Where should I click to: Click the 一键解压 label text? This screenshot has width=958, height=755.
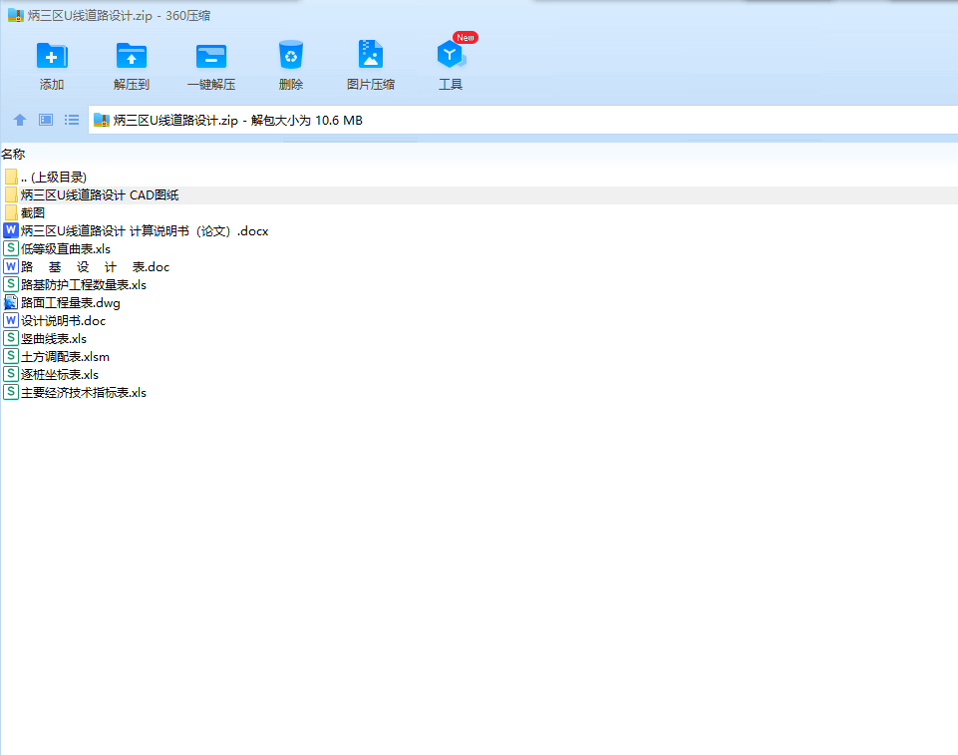click(x=210, y=85)
